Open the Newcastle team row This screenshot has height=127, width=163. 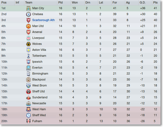(x=80, y=103)
